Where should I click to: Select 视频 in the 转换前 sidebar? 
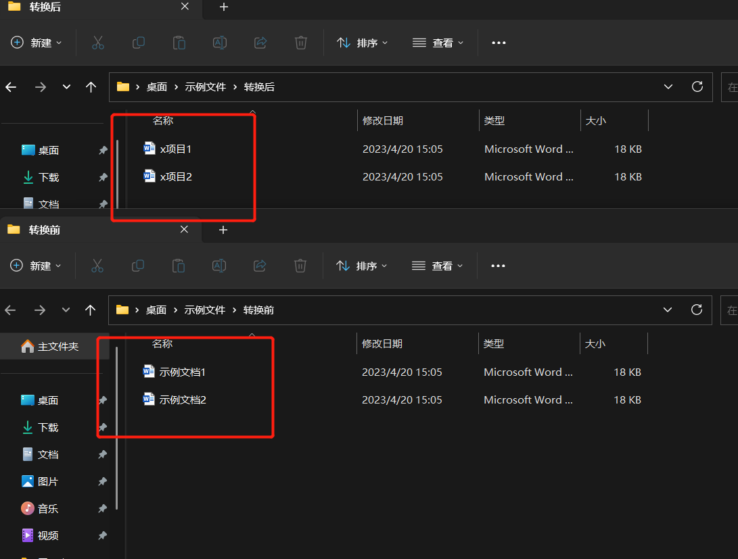click(47, 535)
